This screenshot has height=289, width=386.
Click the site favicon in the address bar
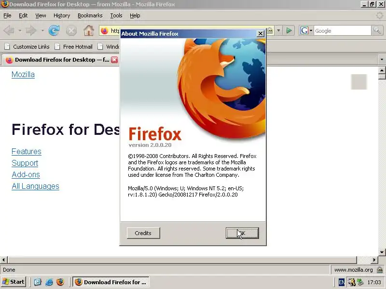[x=105, y=31]
